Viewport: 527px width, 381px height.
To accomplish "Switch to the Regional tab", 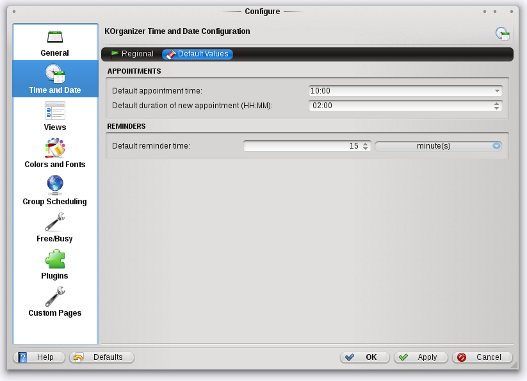I will (x=133, y=54).
